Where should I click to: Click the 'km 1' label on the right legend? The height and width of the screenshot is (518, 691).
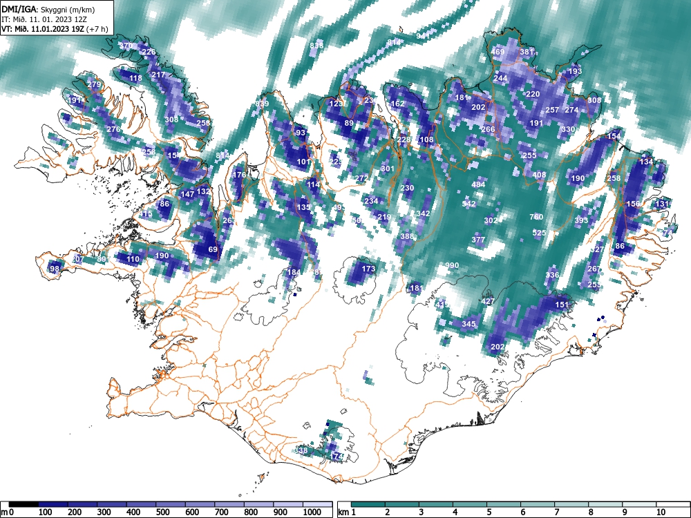tap(348, 512)
